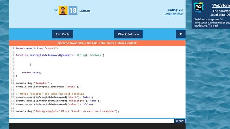The height and width of the screenshot is (129, 230).
Task: Click the Become Awesome orange banner
Action: point(97,43)
